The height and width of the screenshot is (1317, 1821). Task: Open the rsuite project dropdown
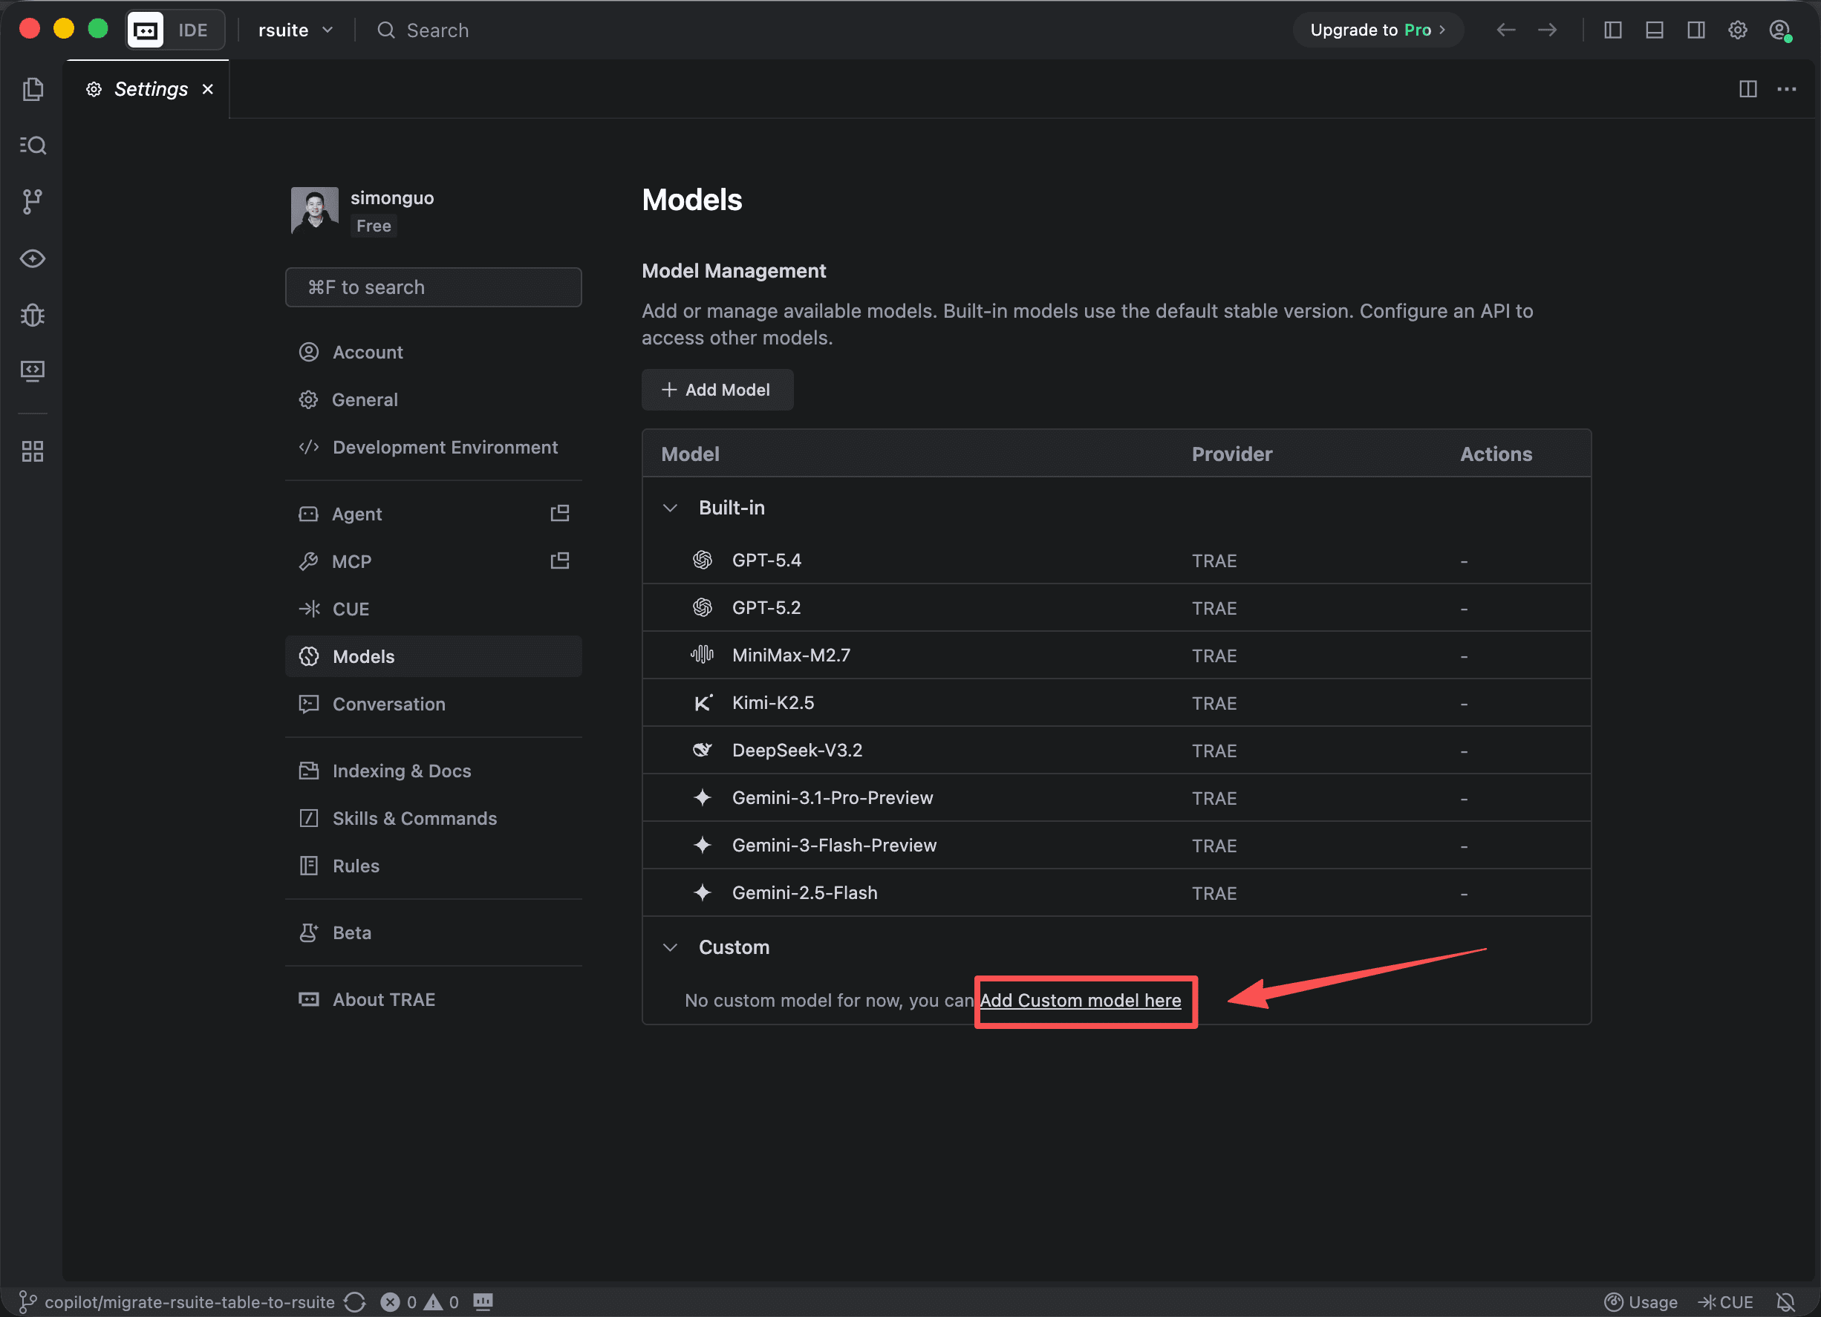(295, 30)
